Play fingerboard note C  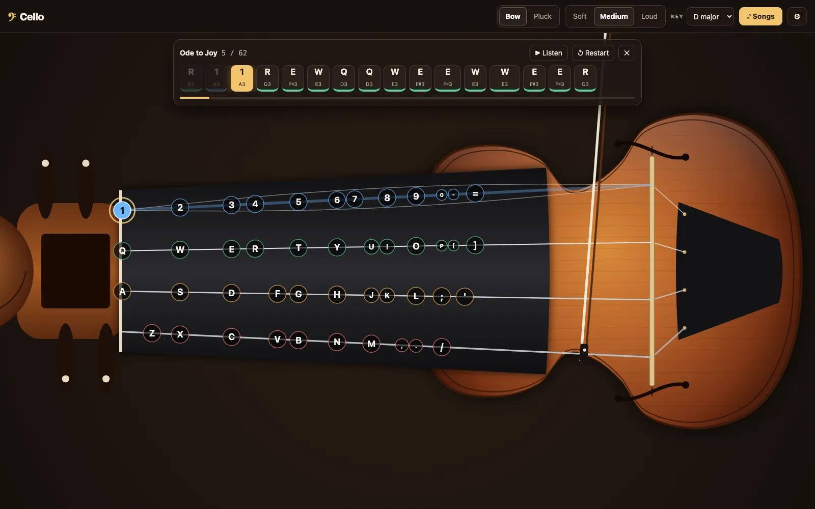click(232, 337)
